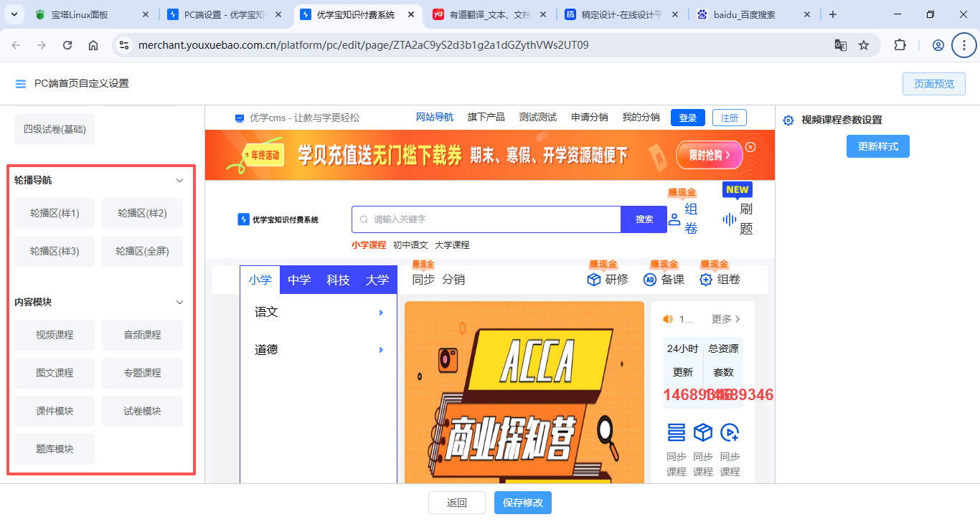
Task: Collapse the 轮播导航 section
Action: pyautogui.click(x=180, y=181)
